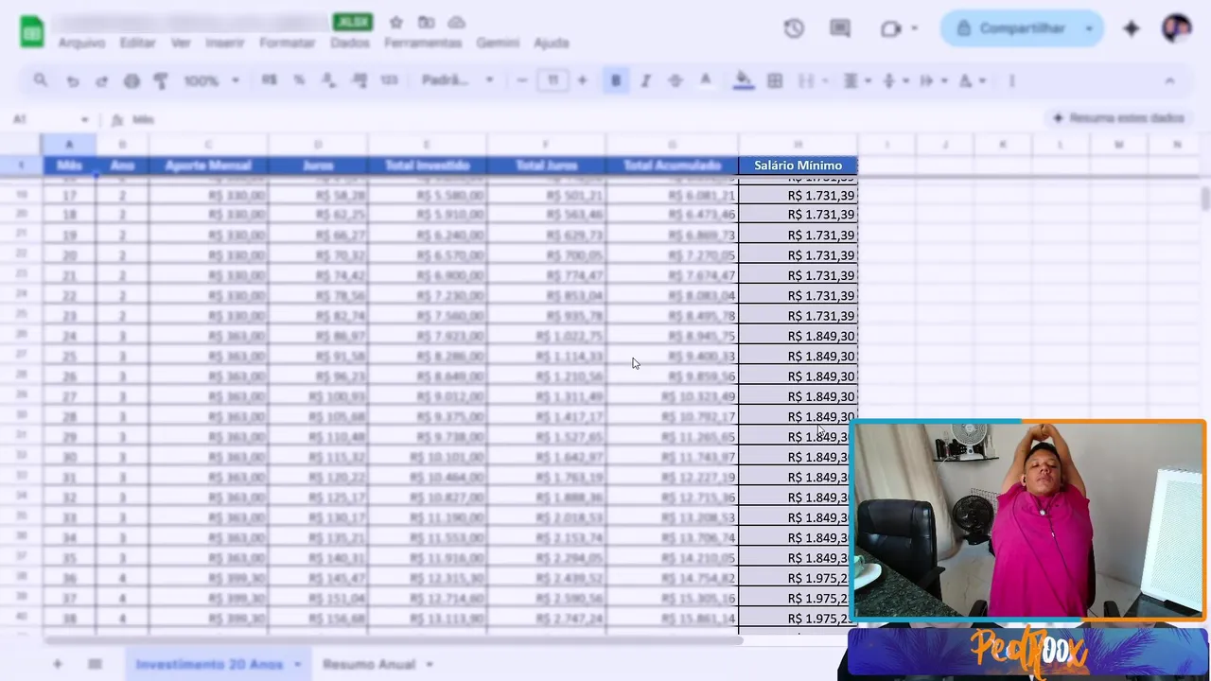Open the Ver menu
The height and width of the screenshot is (681, 1211).
tap(181, 44)
